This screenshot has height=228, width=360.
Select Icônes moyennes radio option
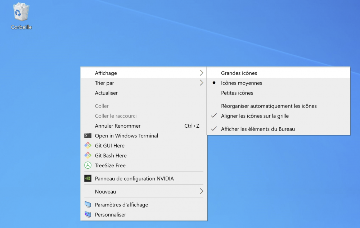coord(242,83)
